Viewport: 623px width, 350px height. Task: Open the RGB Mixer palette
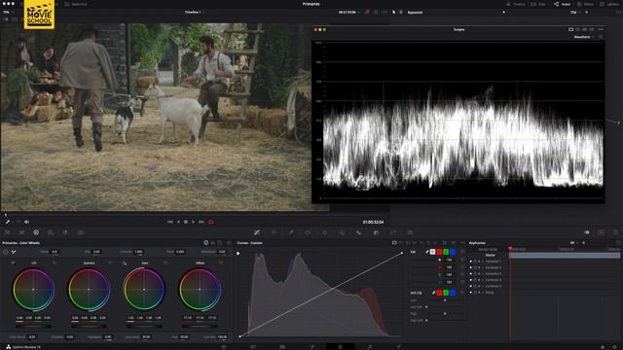pos(65,232)
